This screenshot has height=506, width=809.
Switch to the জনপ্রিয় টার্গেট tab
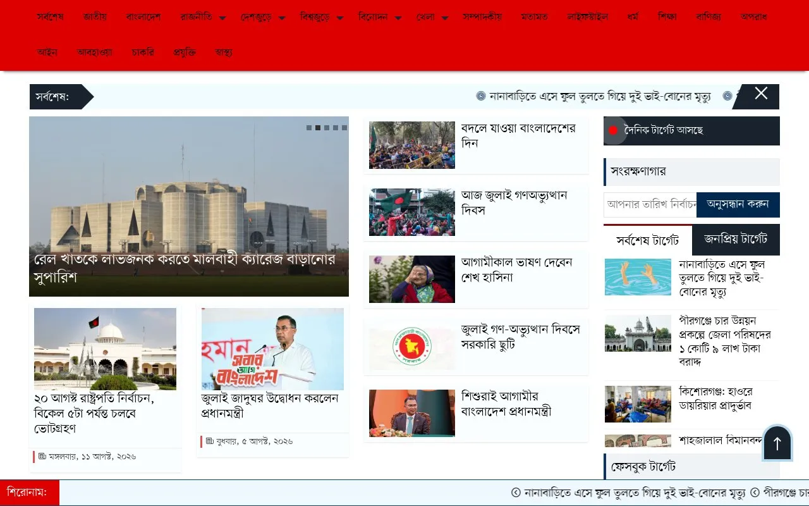[736, 240]
